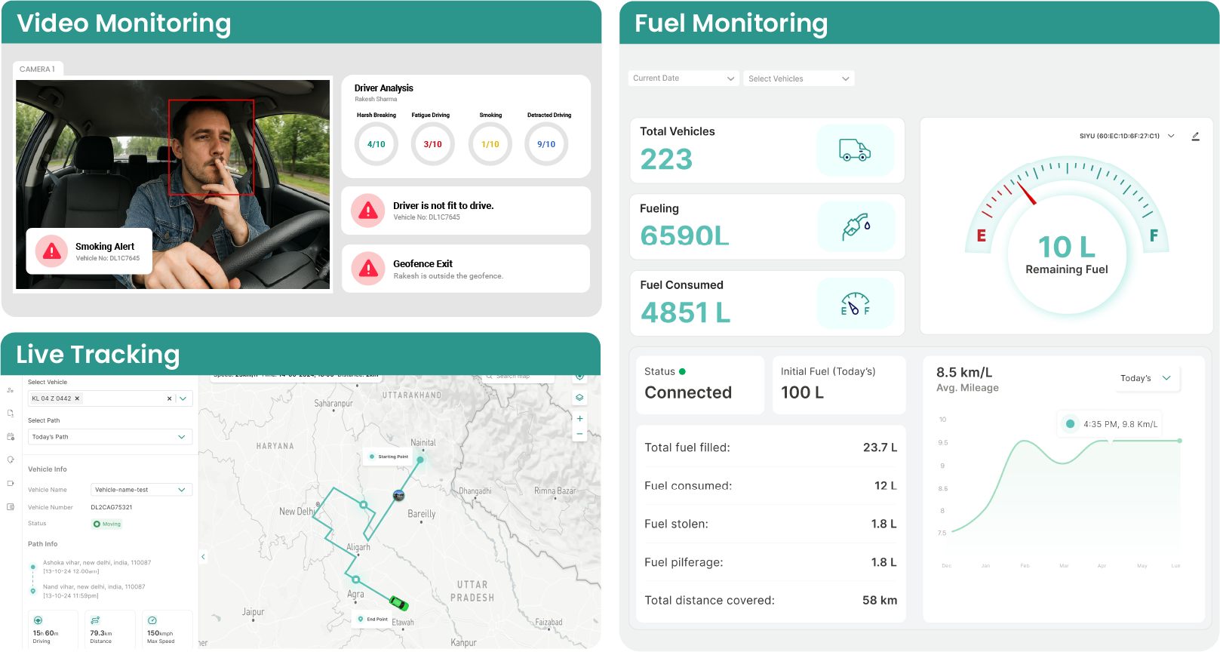Collapse the Live Tracking side panel
The width and height of the screenshot is (1220, 652).
pyautogui.click(x=203, y=557)
